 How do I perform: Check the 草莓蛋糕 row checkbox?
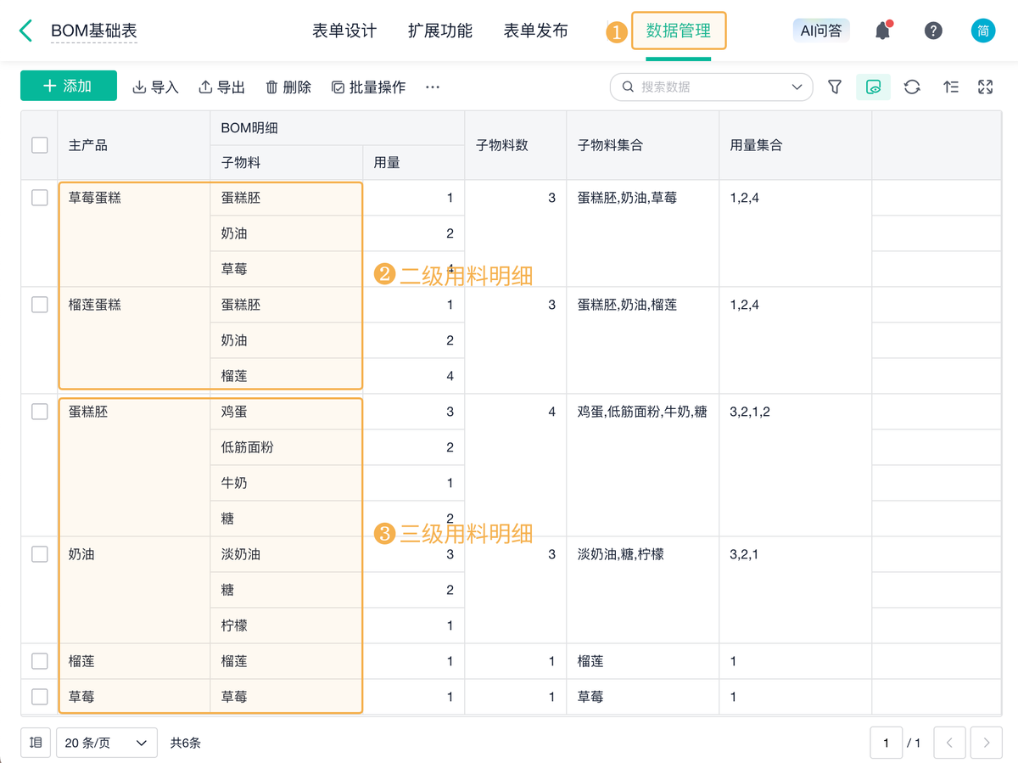[x=40, y=198]
